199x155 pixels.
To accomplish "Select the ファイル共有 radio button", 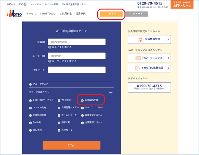I will coord(30,108).
